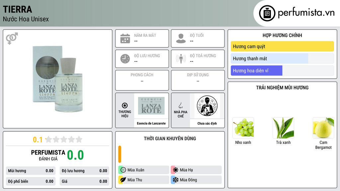Click the sillage icon for Độ toả hương
Screen dimensions: 340x191
pyautogui.click(x=181, y=59)
